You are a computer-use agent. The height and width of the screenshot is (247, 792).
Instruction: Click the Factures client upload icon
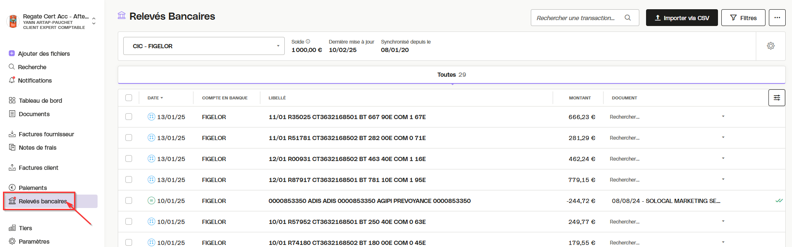[x=12, y=167]
